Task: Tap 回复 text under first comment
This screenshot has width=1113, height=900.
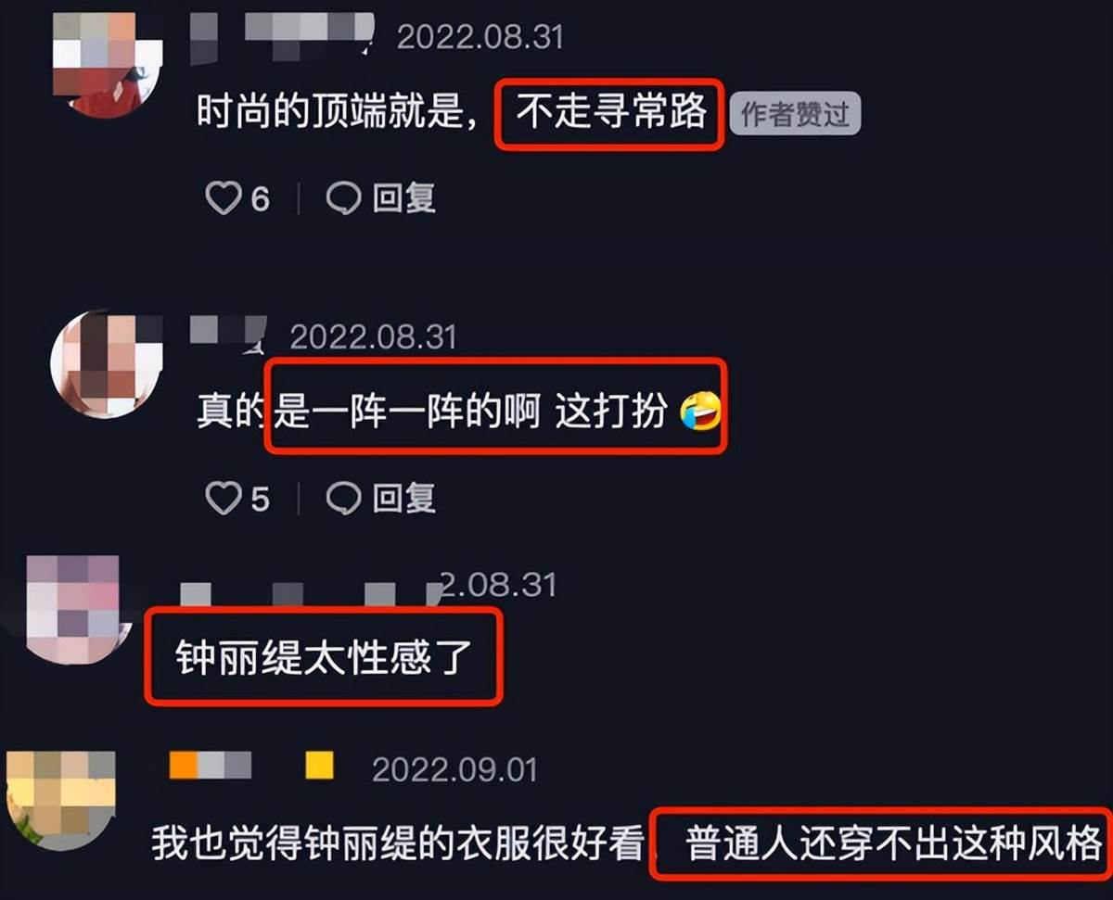Action: [404, 198]
